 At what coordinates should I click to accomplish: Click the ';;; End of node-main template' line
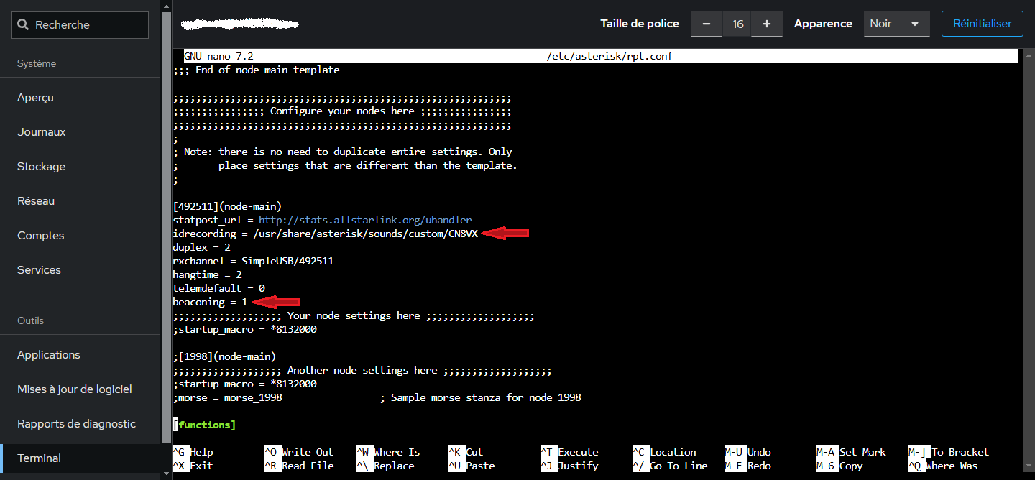coord(256,70)
